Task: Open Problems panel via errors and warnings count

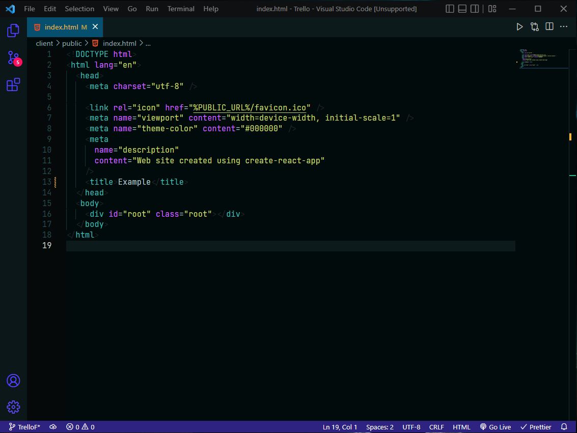Action: point(80,427)
